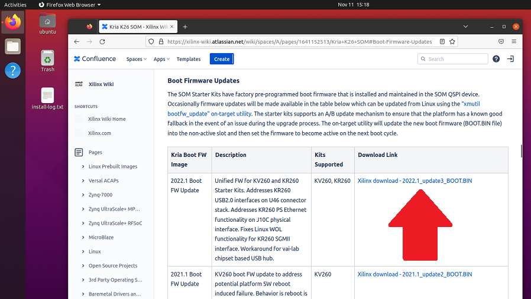Go back with browser back arrow
The image size is (531, 299).
[76, 41]
